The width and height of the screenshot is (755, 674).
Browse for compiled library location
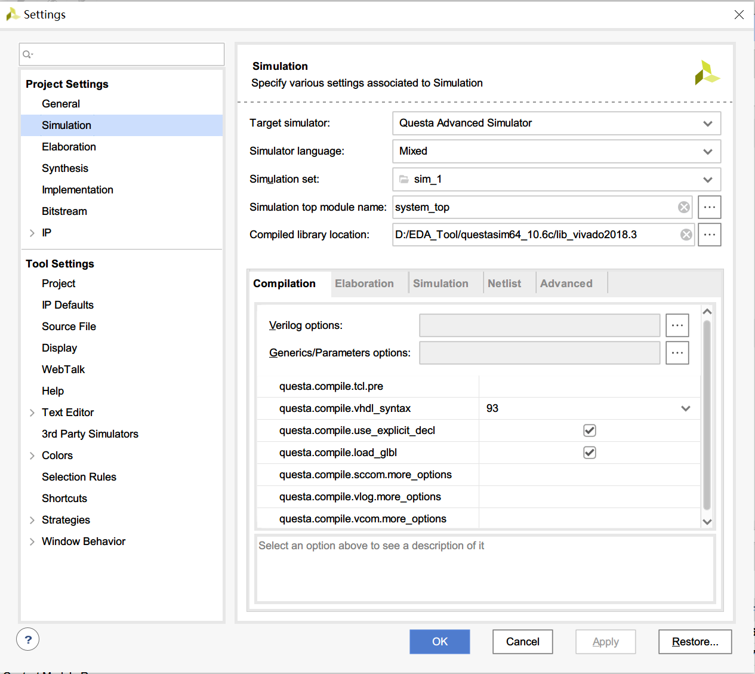click(x=710, y=235)
